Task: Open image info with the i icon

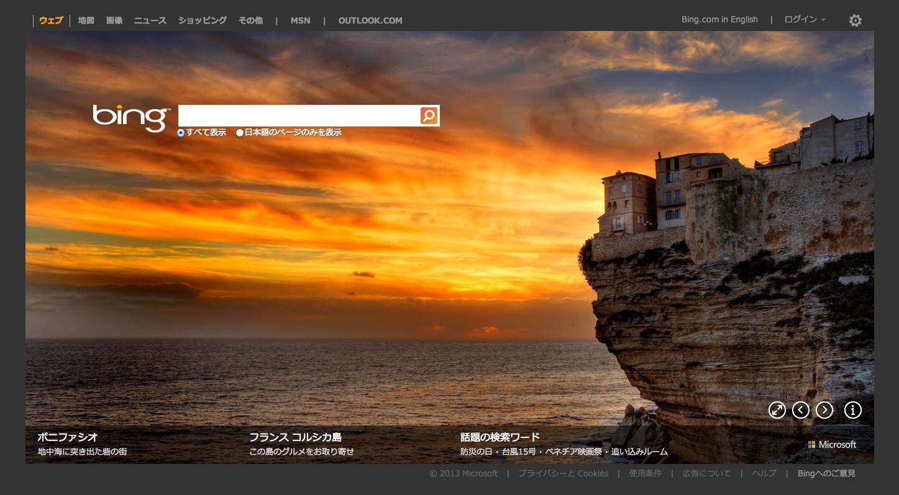Action: (853, 410)
